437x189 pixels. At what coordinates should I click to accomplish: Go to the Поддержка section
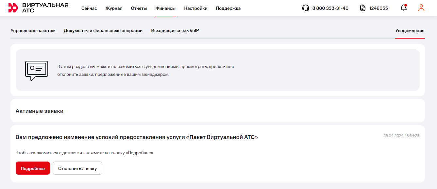[228, 9]
